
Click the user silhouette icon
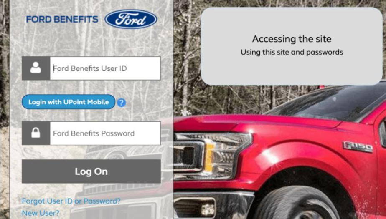36,68
